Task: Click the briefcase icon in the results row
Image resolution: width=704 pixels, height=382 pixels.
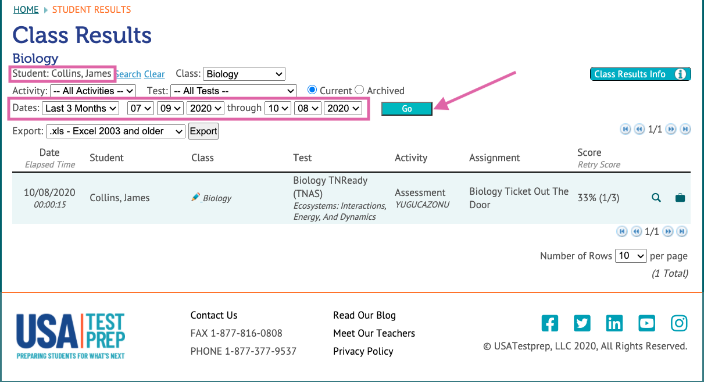Action: pyautogui.click(x=680, y=198)
